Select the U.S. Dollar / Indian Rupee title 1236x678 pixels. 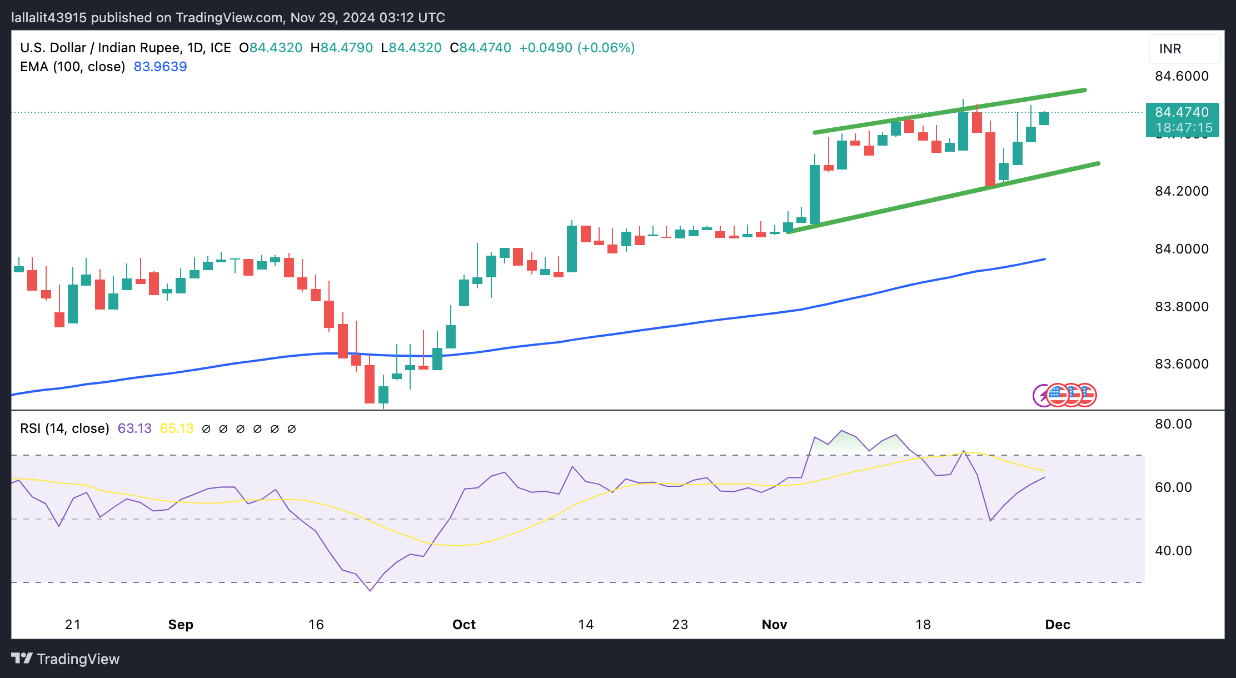point(100,48)
